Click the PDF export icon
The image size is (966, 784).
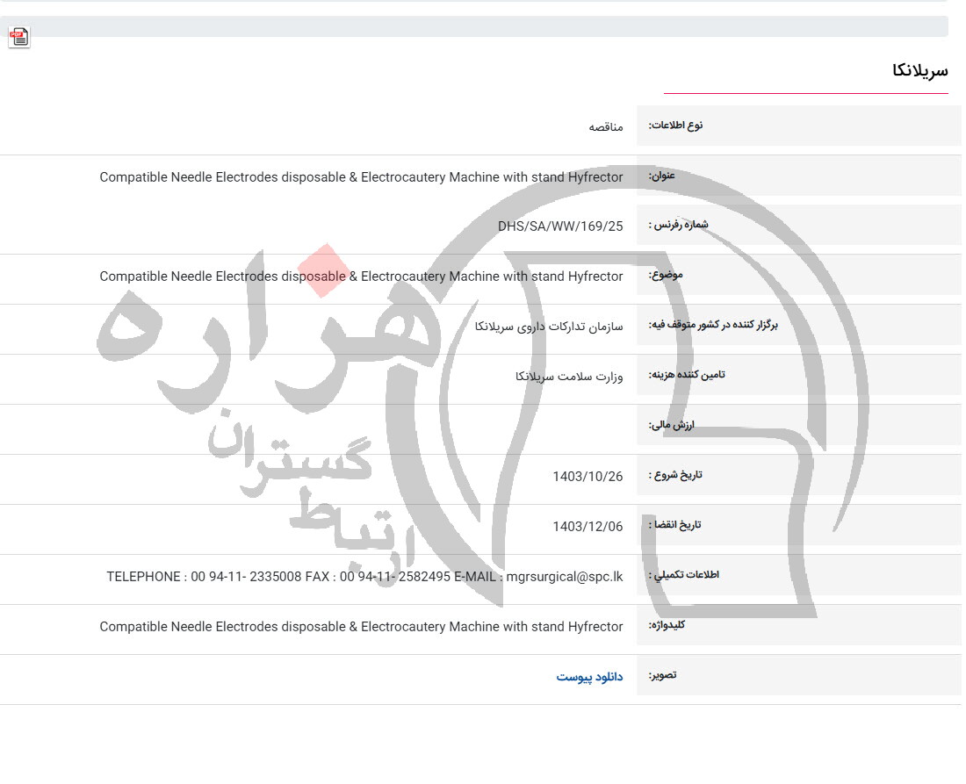19,37
